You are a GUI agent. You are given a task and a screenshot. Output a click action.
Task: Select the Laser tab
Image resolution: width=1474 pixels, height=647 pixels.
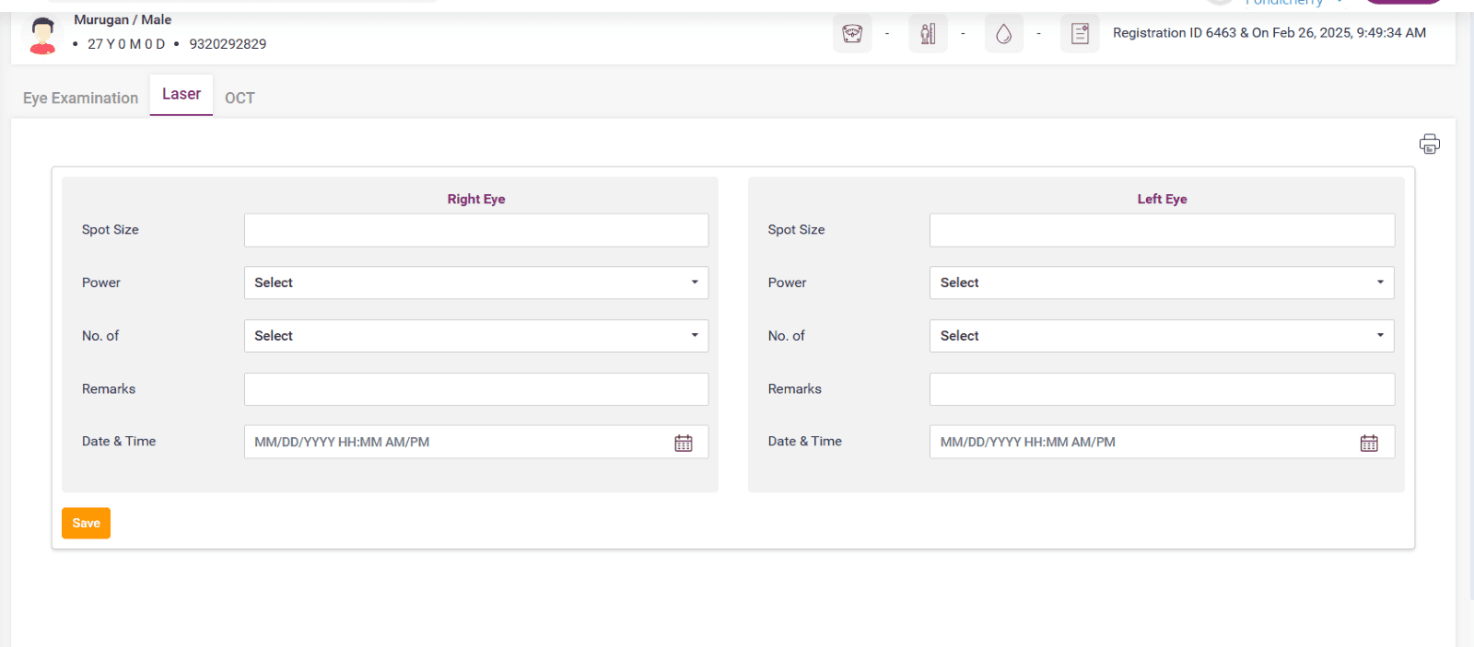[x=181, y=94]
